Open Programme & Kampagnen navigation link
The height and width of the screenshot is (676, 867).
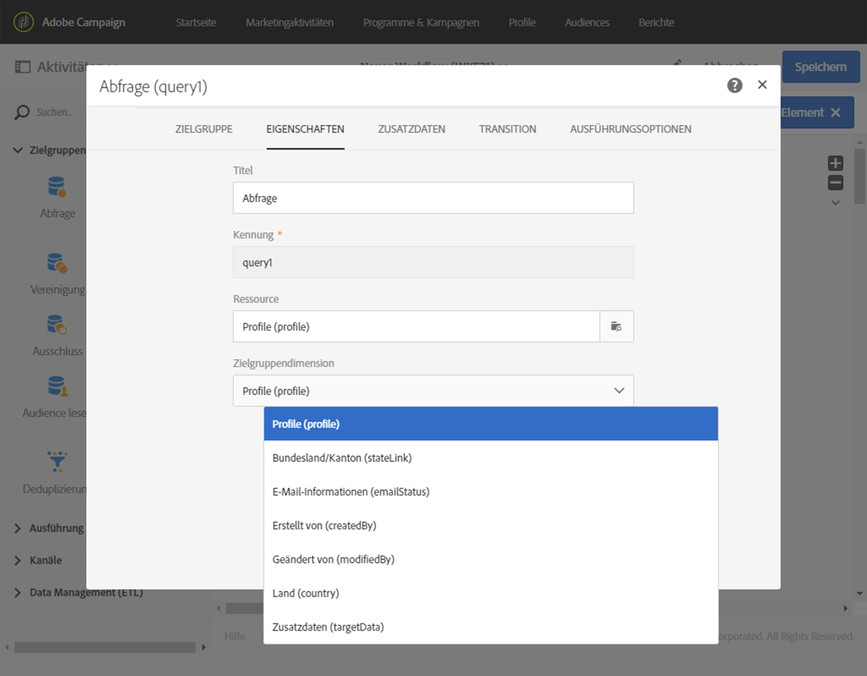tap(421, 22)
